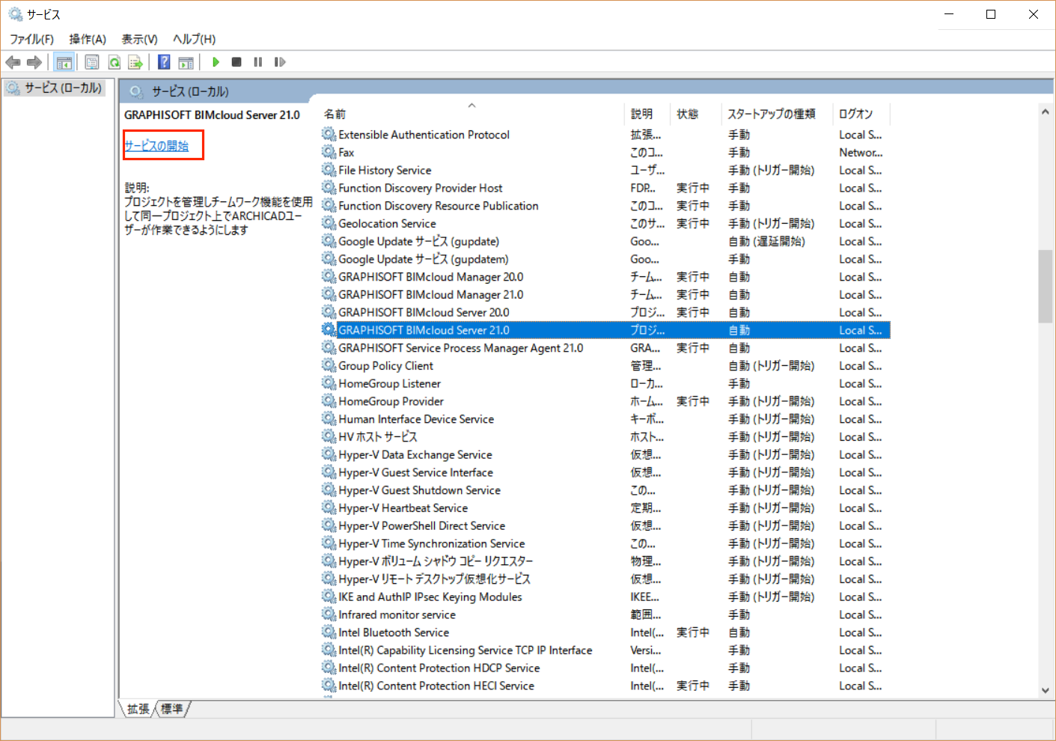Select Google Update サービス (gupdate) row
The image size is (1056, 741).
click(605, 241)
